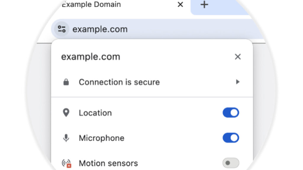Viewport: 303px width, 170px height.
Task: Open a new tab with the plus icon
Action: [x=204, y=4]
